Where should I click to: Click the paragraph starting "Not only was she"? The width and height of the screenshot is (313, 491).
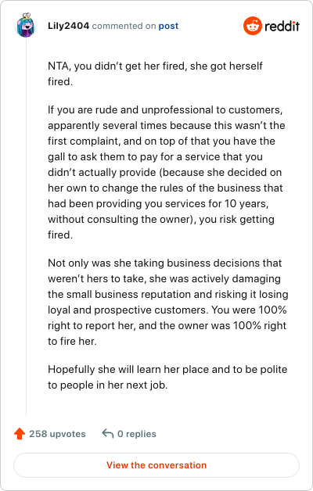click(x=168, y=302)
